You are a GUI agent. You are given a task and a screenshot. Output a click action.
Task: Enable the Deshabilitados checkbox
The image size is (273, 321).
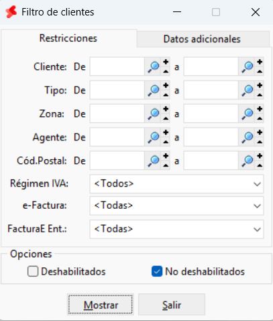(33, 271)
